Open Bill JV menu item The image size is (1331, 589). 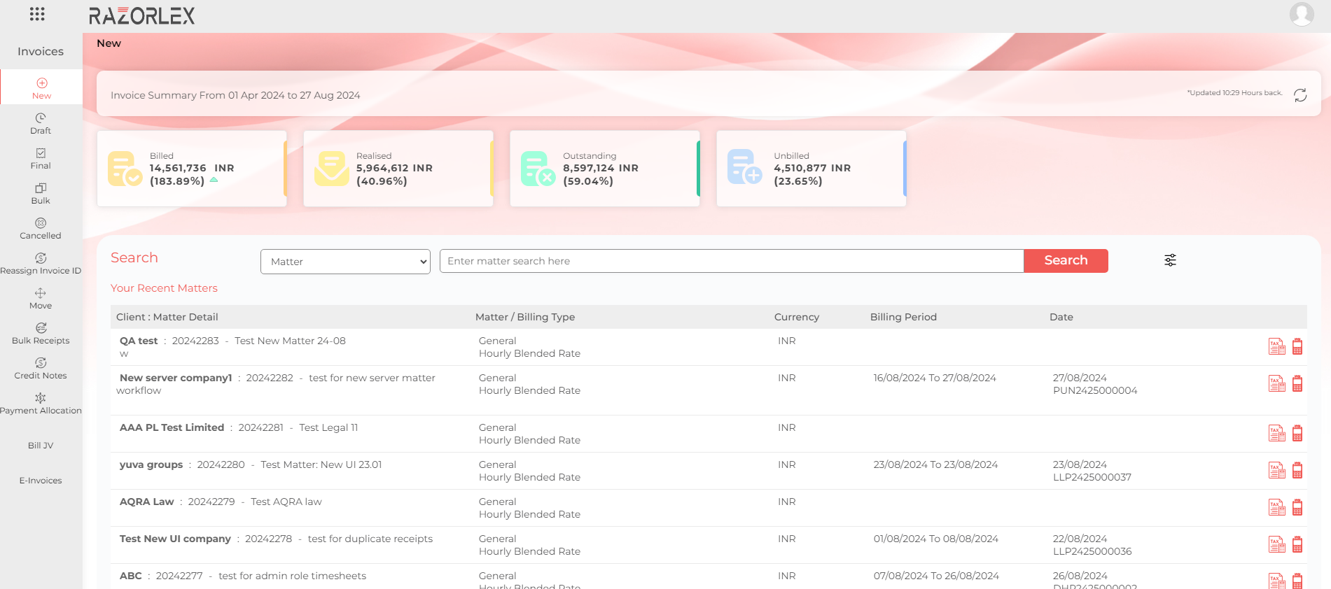41,446
